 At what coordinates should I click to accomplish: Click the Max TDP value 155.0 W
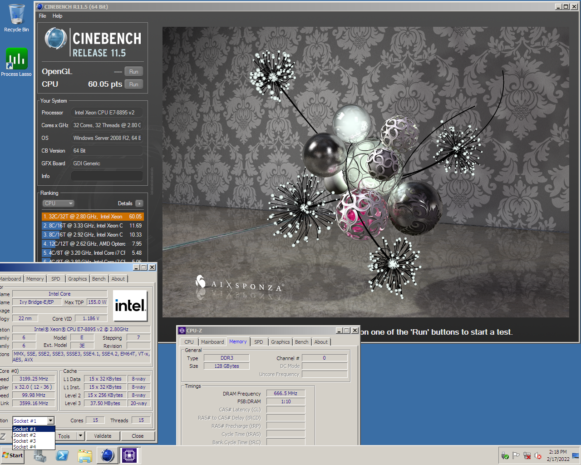pos(97,302)
